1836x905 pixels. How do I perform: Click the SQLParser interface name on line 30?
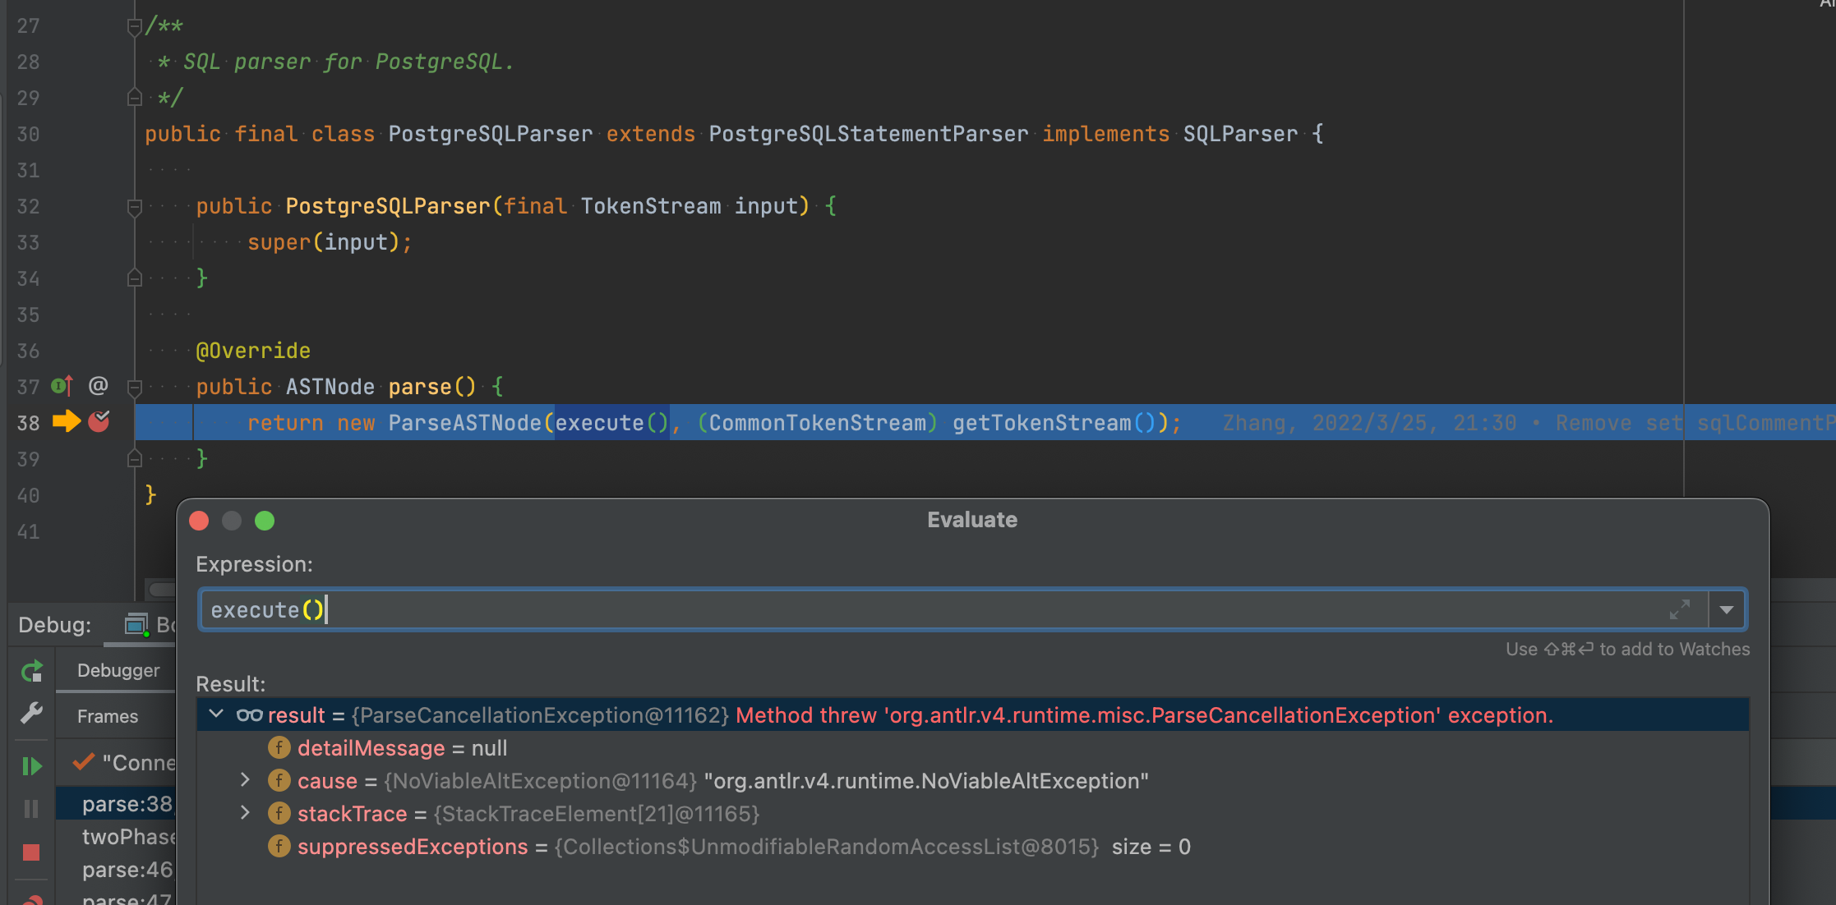tap(1240, 134)
